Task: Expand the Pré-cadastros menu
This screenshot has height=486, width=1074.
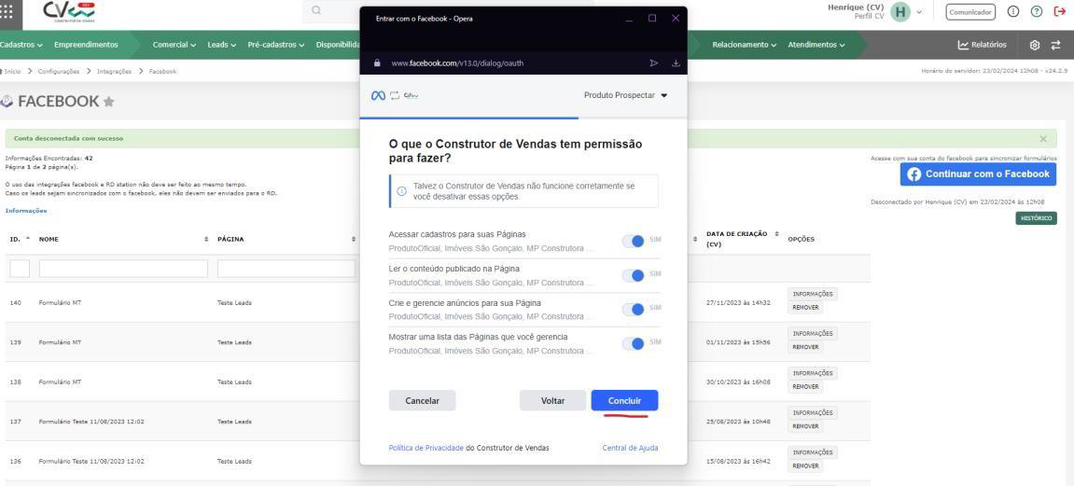Action: pos(276,45)
